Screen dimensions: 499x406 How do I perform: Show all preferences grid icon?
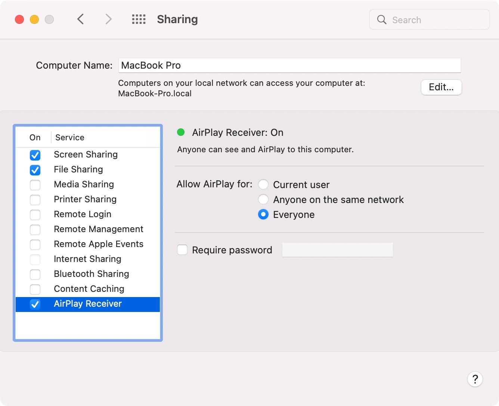point(139,19)
